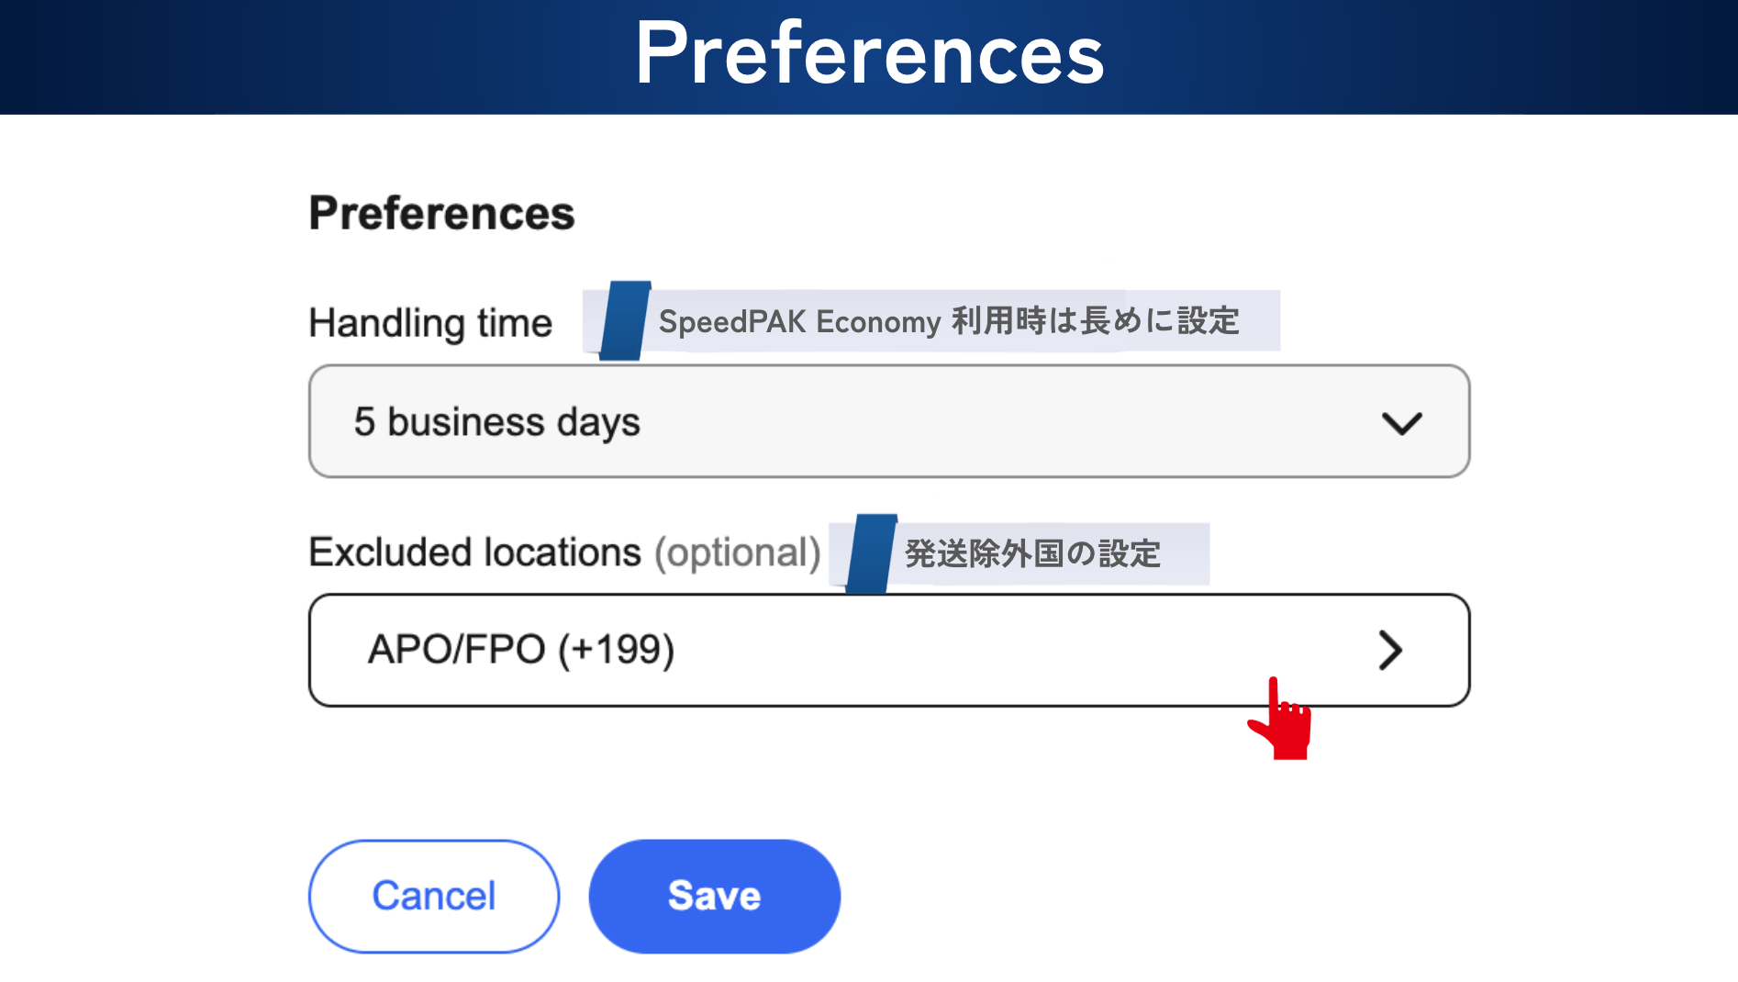Click the down chevron in Handling time
1738x982 pixels.
(1401, 423)
